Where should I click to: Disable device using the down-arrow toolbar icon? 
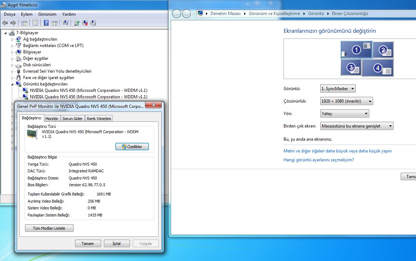pyautogui.click(x=93, y=23)
